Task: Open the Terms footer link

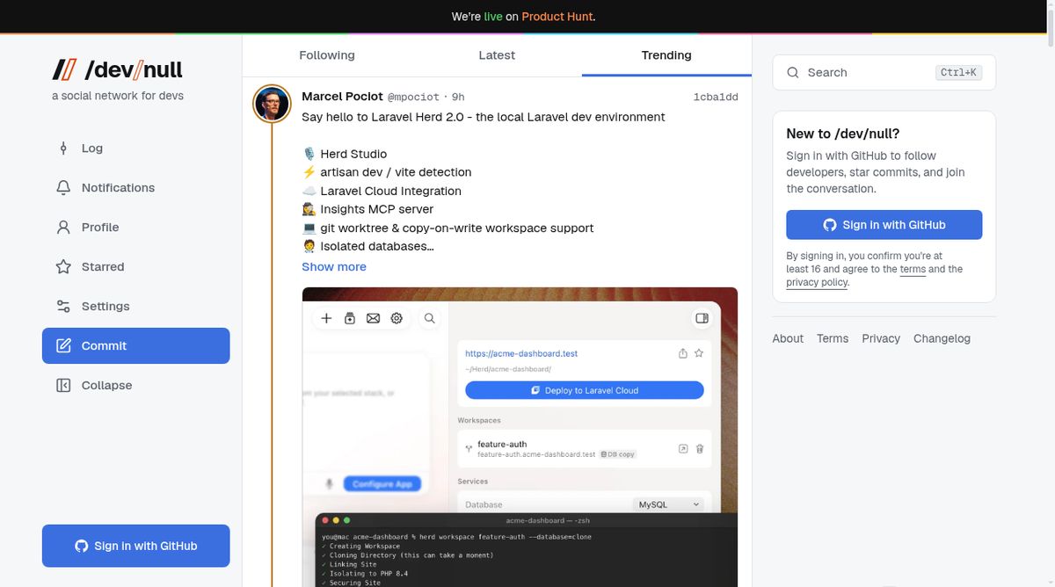Action: coord(833,338)
